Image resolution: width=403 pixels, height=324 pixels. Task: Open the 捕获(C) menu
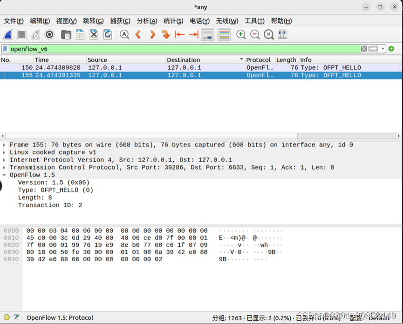point(120,21)
